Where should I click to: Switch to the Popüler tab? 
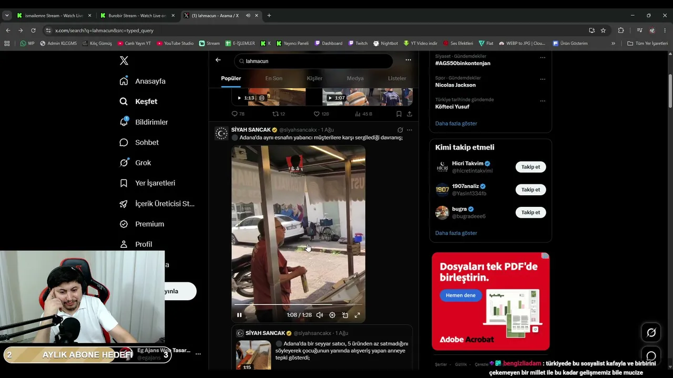click(231, 78)
